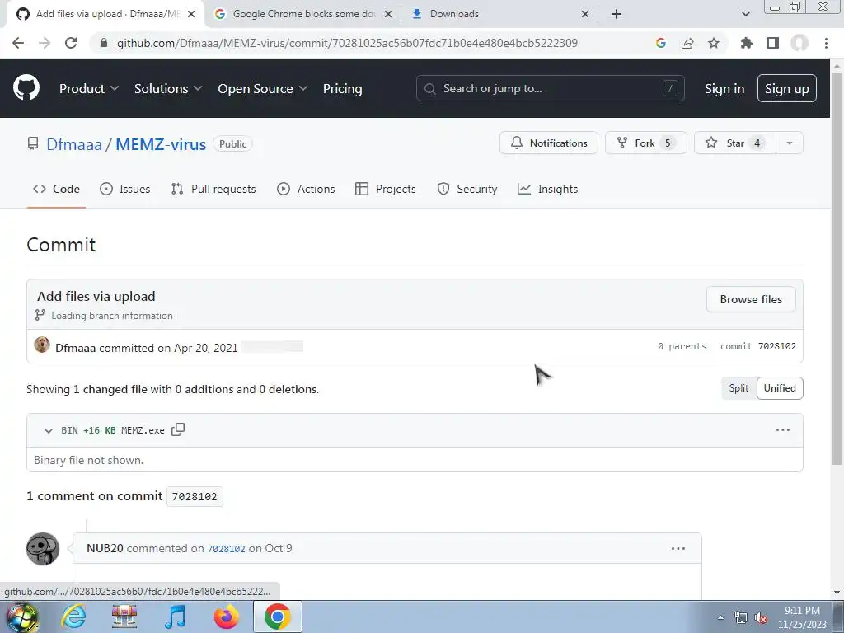Open Chrome tab search chevron
Viewport: 844px width, 633px height.
point(745,14)
